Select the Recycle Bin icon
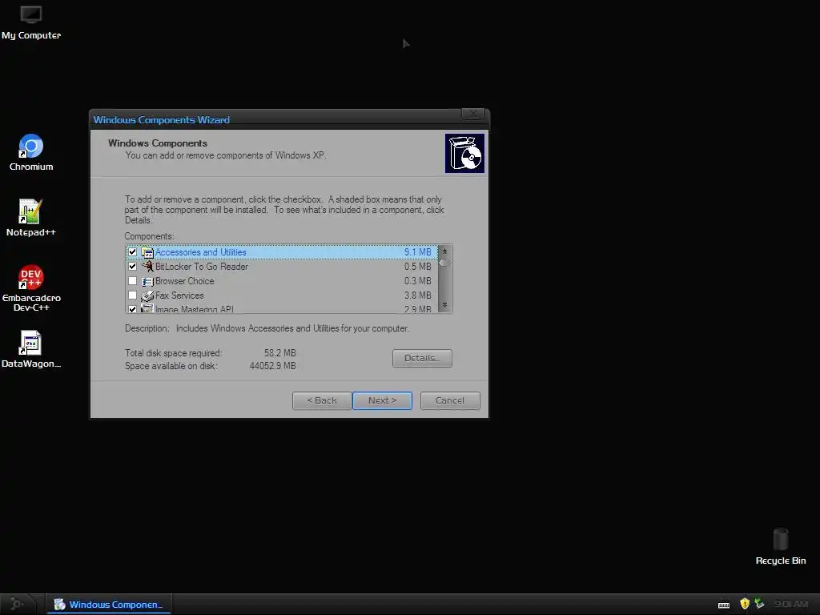The width and height of the screenshot is (820, 615). pyautogui.click(x=780, y=546)
